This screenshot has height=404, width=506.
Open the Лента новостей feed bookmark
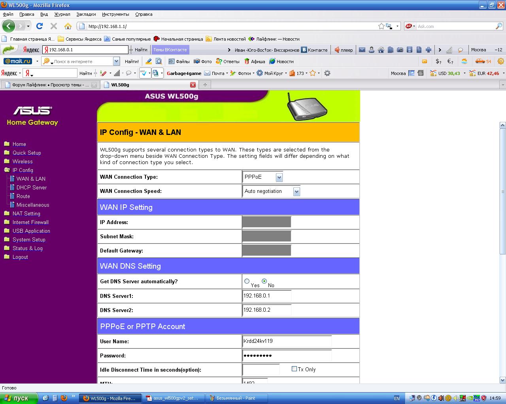[226, 39]
